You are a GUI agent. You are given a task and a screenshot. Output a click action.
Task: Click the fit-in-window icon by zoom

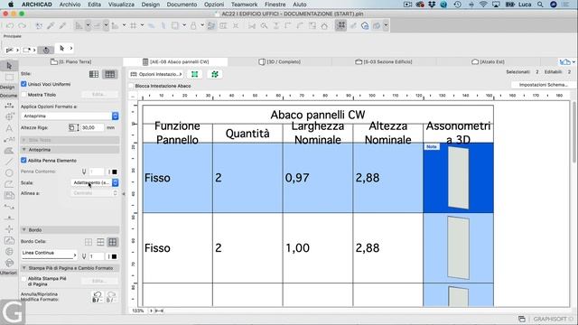(159, 311)
